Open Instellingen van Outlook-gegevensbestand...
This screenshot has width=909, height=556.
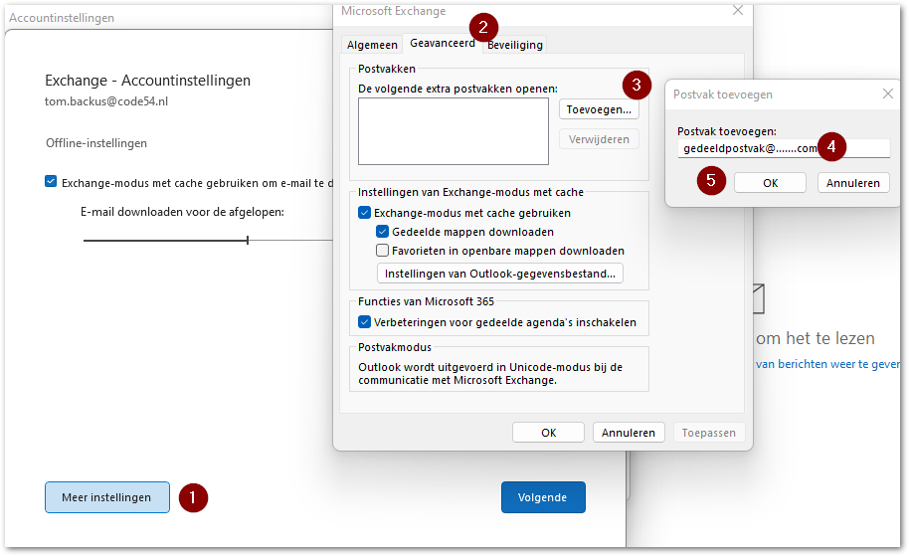click(x=499, y=274)
